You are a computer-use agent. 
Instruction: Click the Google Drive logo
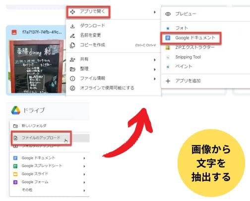pyautogui.click(x=16, y=110)
